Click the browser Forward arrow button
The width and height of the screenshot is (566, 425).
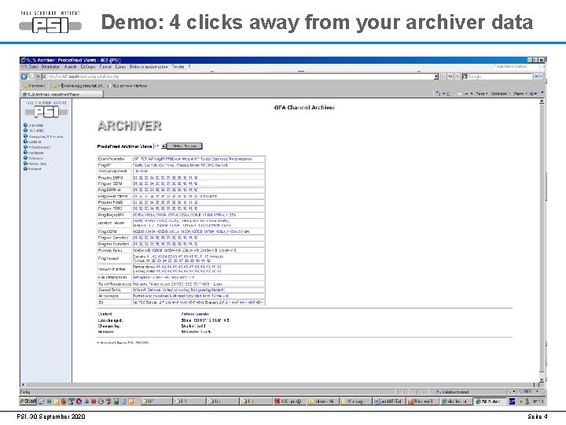31,76
